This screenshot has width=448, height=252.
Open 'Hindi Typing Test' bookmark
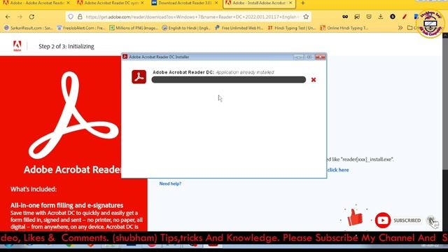click(292, 28)
